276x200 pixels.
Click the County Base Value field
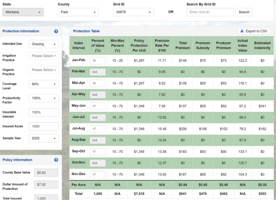46,173
